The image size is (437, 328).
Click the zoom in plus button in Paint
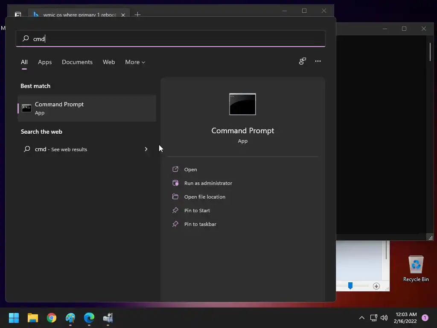coord(376,286)
